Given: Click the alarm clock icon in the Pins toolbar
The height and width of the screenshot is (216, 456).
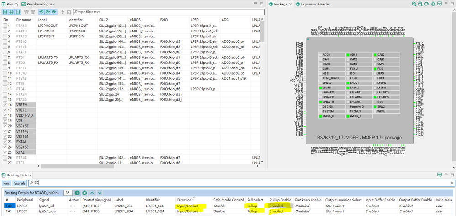Looking at the screenshot, I should click(69, 12).
